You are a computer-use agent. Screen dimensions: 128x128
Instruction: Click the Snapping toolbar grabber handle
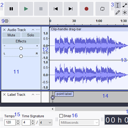tap(57, 119)
